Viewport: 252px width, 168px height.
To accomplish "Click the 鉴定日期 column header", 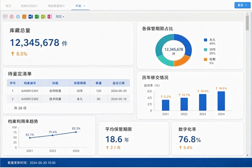I will [118, 83].
